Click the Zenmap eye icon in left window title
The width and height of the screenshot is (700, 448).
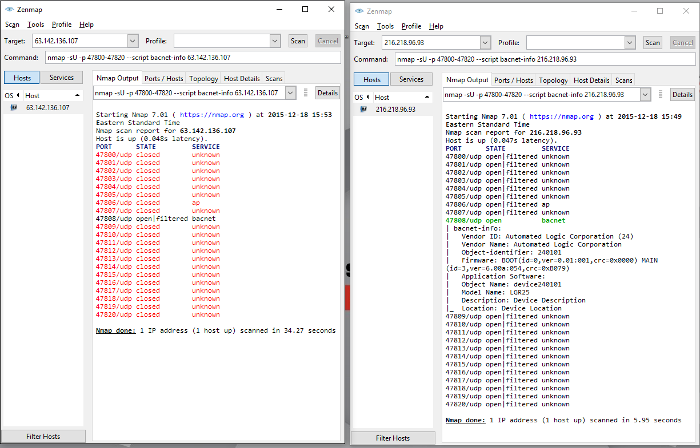click(10, 9)
